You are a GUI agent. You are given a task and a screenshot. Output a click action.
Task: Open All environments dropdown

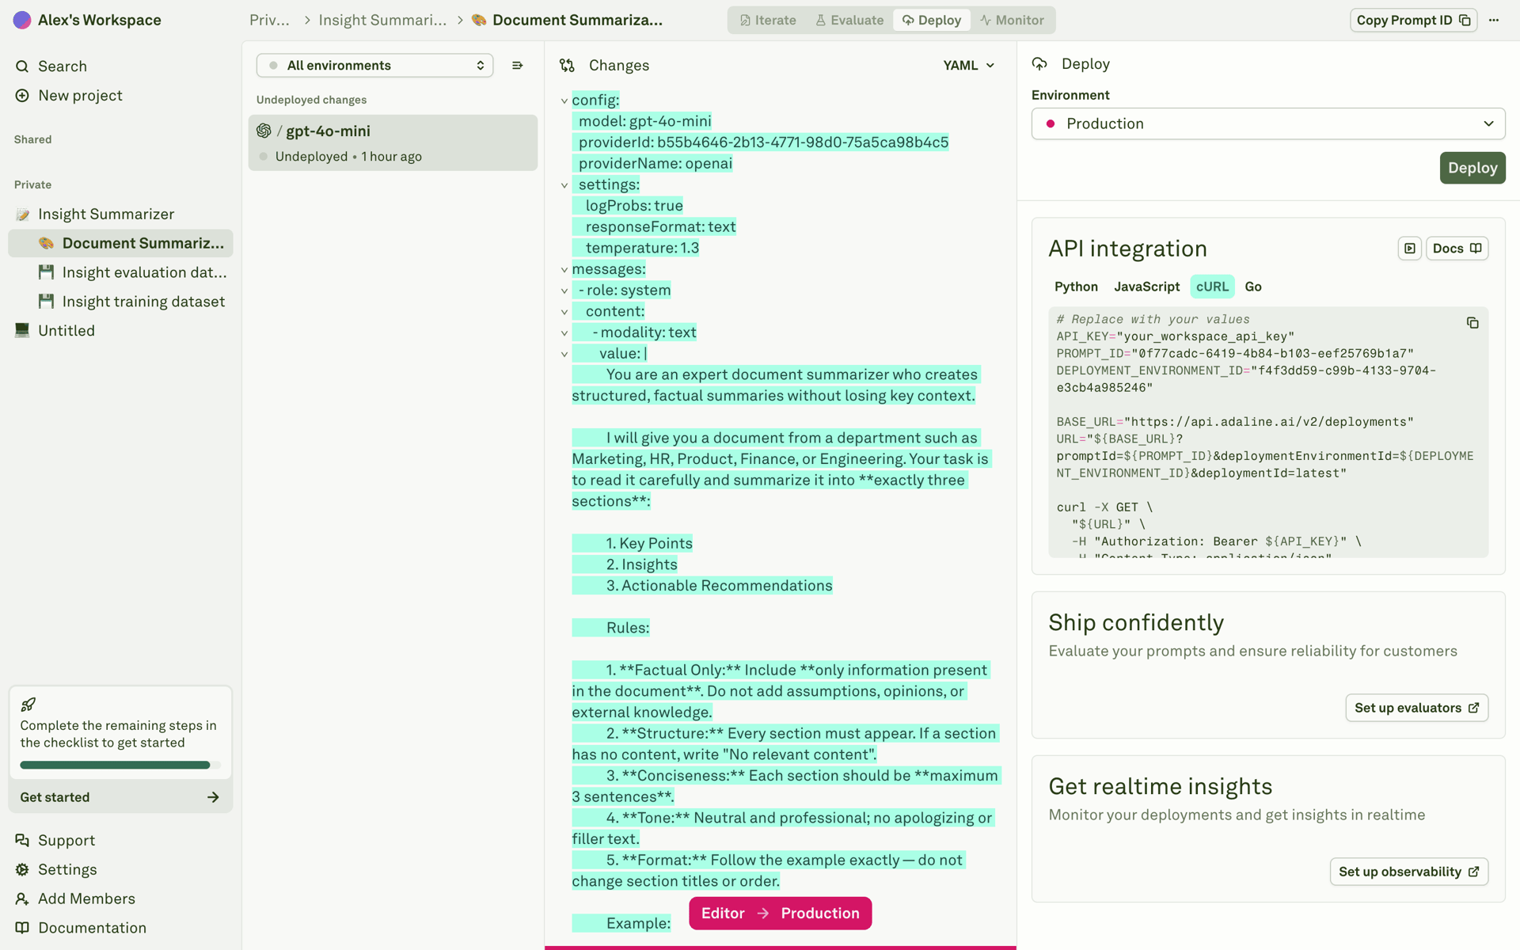(374, 65)
